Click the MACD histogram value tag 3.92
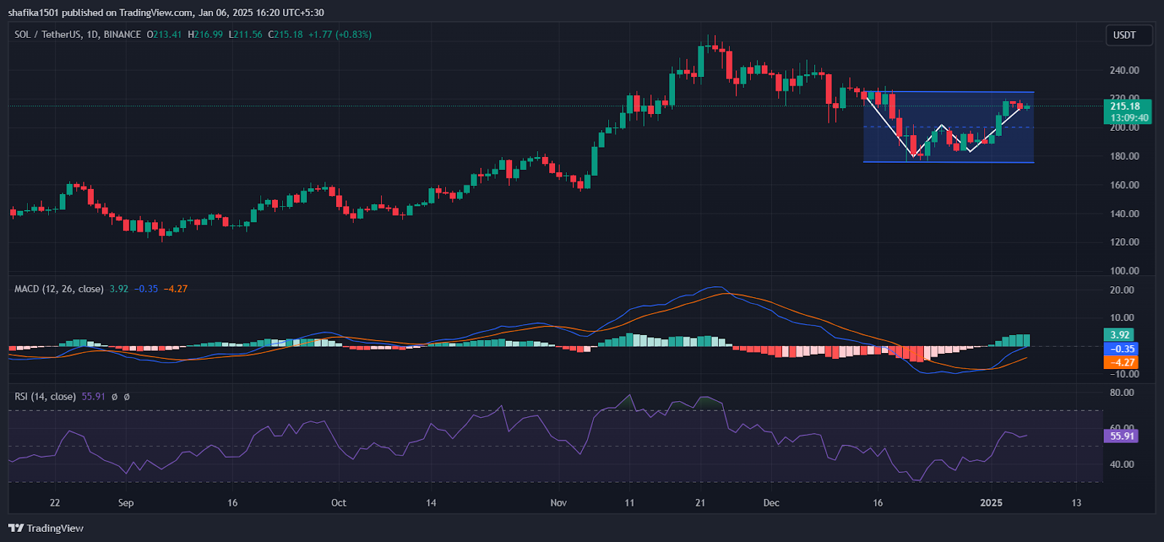 point(1120,335)
